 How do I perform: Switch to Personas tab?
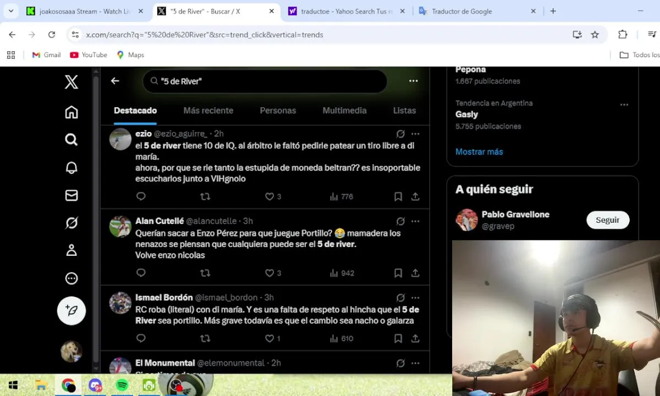[x=278, y=111]
